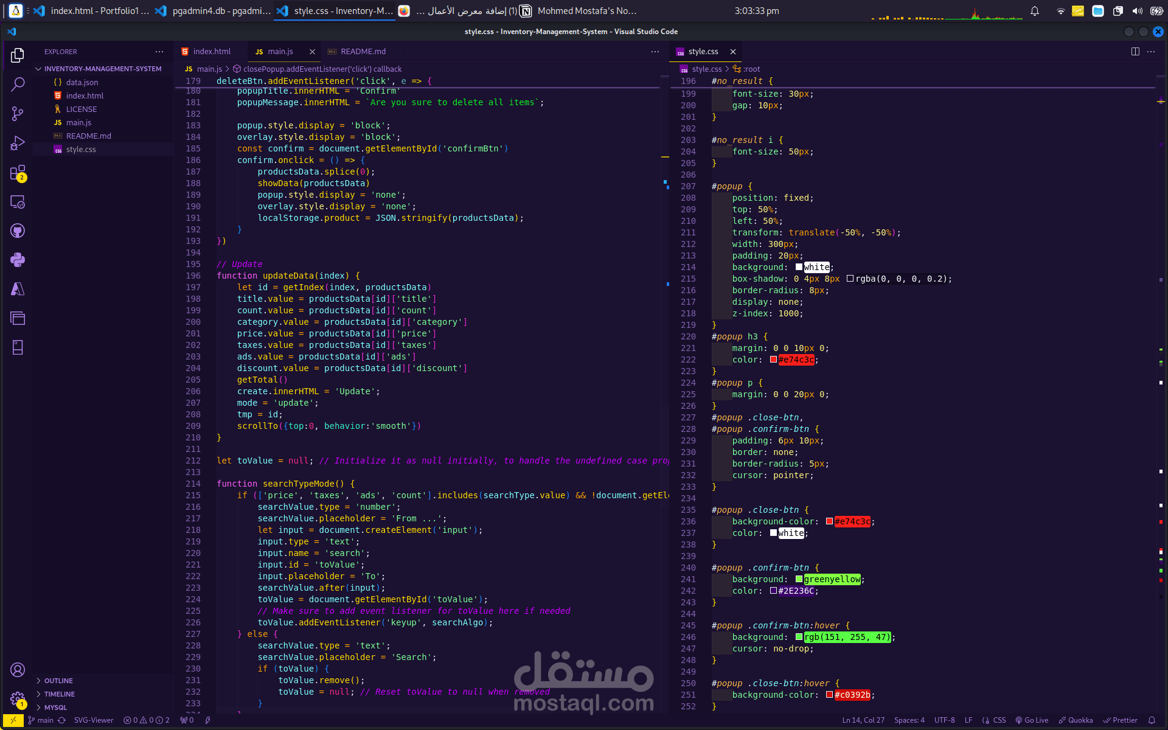Open the Search view in activity bar
Screen dimensions: 1168x730
point(18,84)
